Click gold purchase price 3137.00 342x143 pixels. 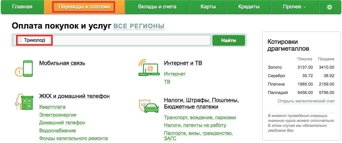point(305,67)
